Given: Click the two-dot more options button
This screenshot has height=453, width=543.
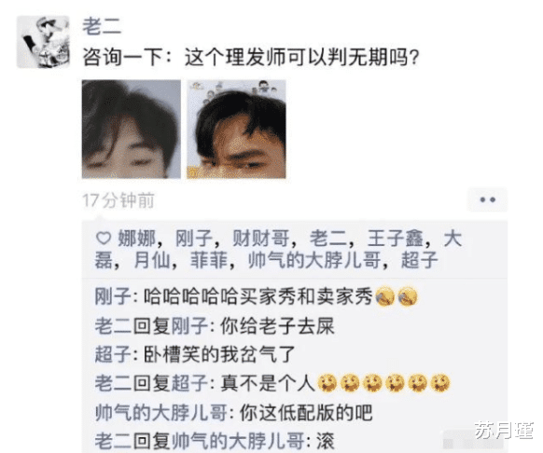Looking at the screenshot, I should (487, 199).
